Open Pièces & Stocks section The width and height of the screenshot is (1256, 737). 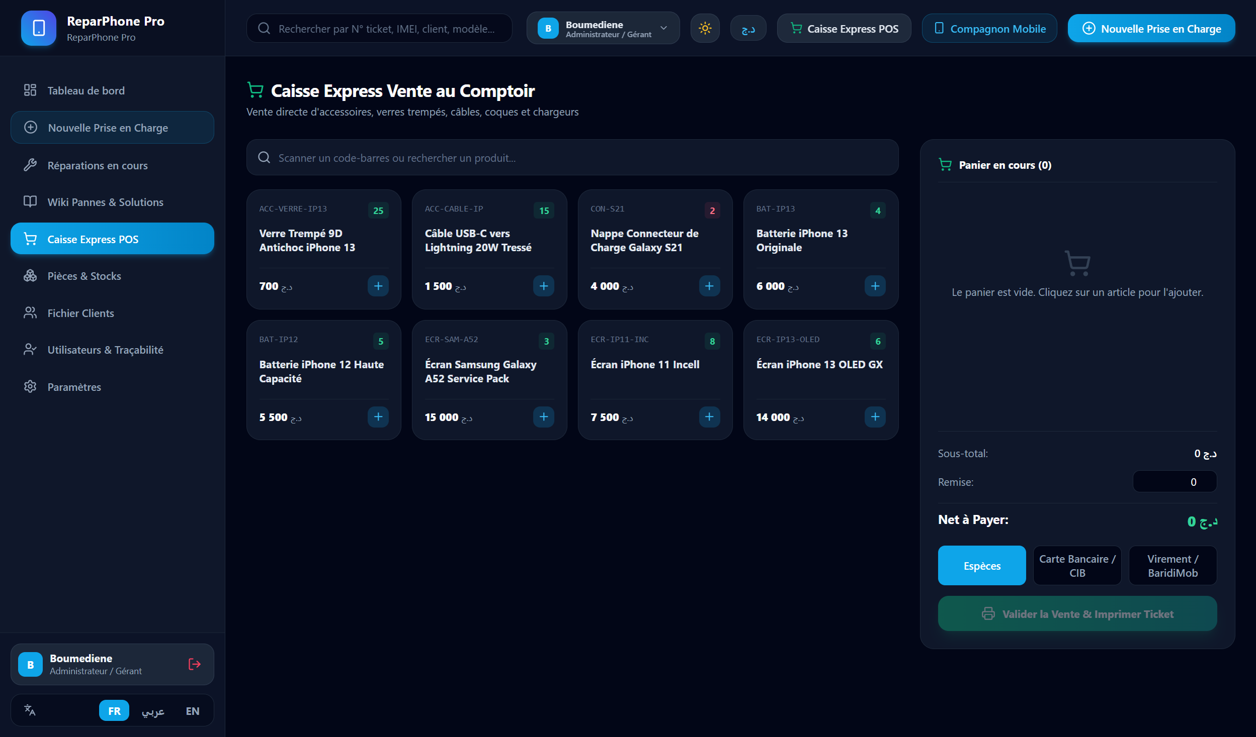[112, 276]
